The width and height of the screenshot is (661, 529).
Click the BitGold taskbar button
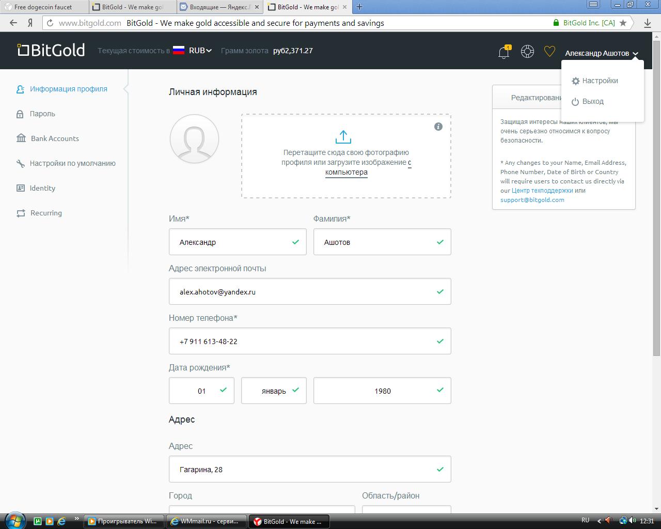pos(289,521)
